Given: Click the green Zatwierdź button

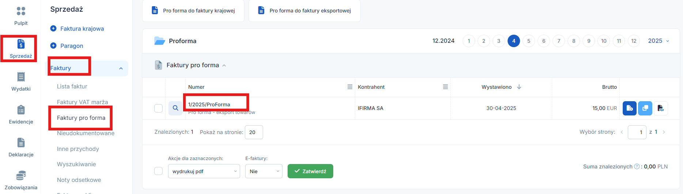Looking at the screenshot, I should point(310,171).
